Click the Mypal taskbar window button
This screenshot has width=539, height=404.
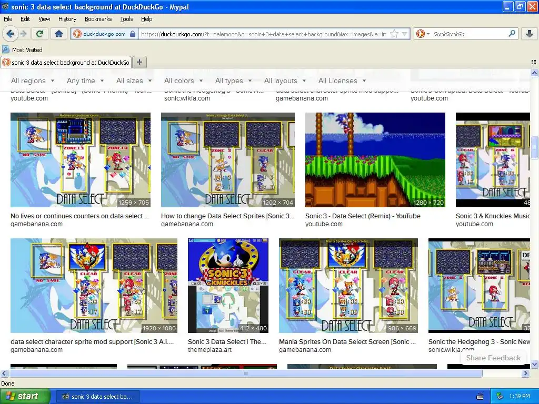[x=97, y=397]
